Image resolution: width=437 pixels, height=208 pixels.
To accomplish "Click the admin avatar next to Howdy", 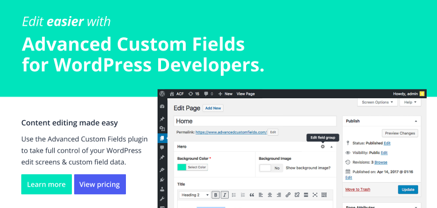I will click(422, 94).
